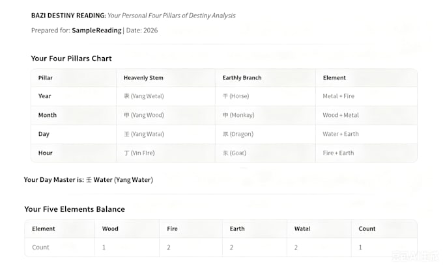
Task: Select the Day row label
Action: click(44, 134)
